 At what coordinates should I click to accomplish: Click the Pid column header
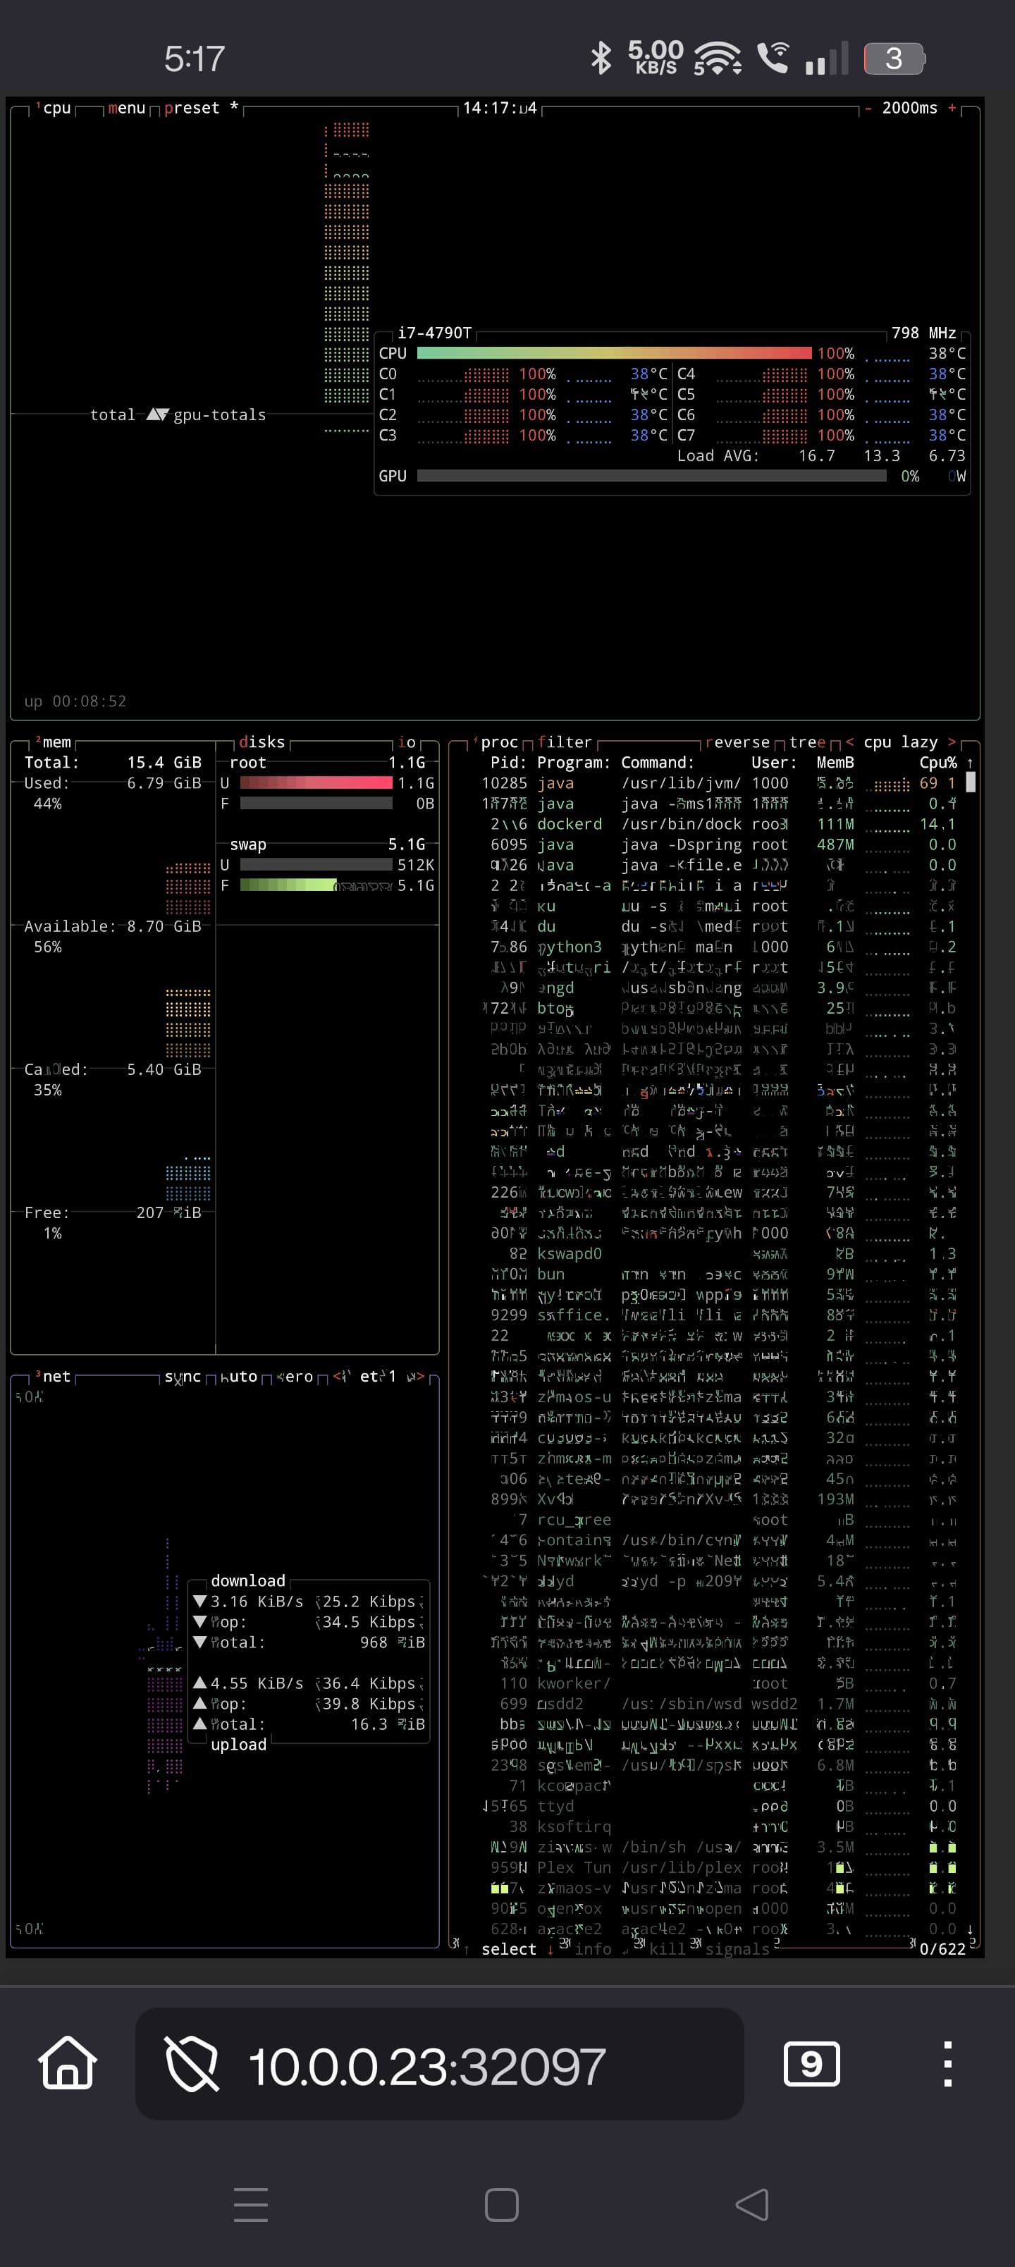coord(509,763)
